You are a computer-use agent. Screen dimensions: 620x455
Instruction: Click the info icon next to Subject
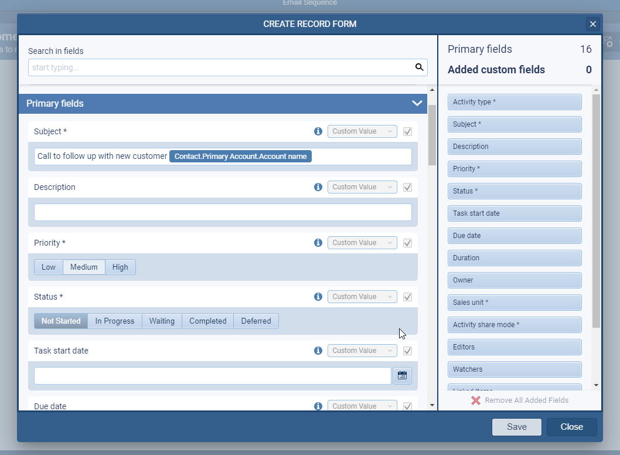tap(318, 131)
